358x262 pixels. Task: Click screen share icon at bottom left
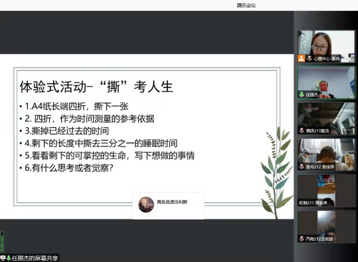point(3,258)
